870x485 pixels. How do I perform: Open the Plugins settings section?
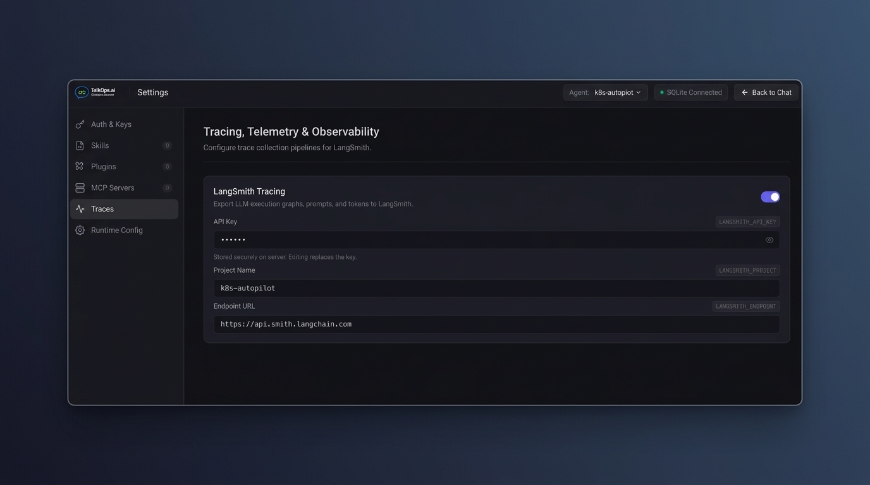[125, 167]
